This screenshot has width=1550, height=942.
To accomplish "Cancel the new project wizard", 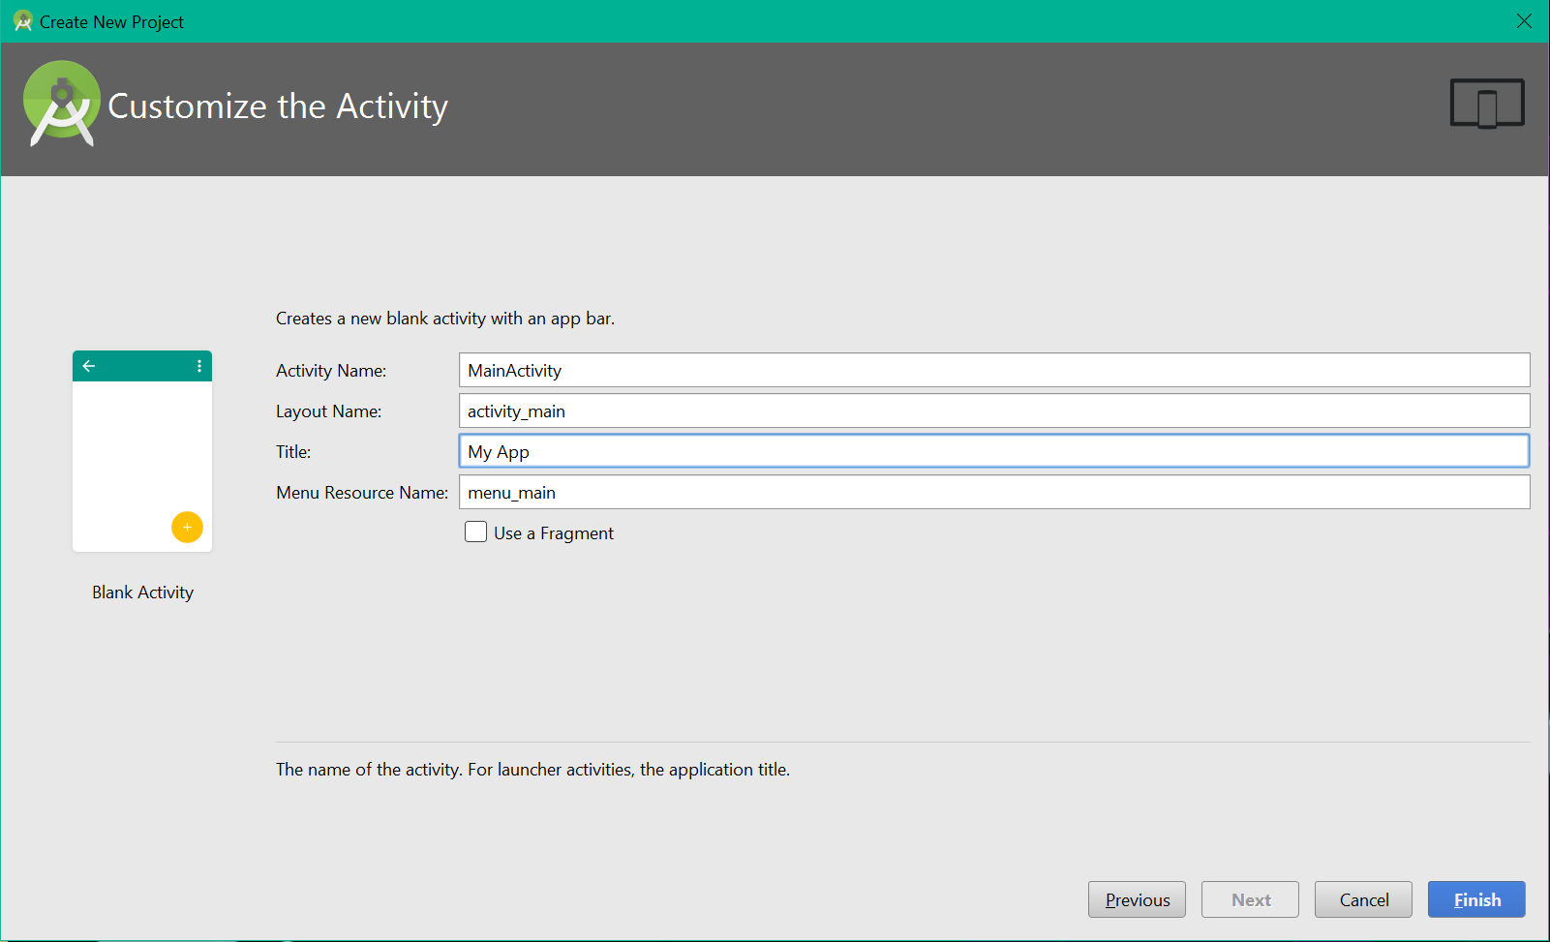I will coord(1363,899).
